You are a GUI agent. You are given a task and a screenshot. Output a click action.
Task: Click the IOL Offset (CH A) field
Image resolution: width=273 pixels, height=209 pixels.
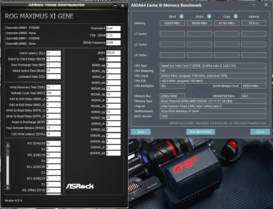pos(54,190)
